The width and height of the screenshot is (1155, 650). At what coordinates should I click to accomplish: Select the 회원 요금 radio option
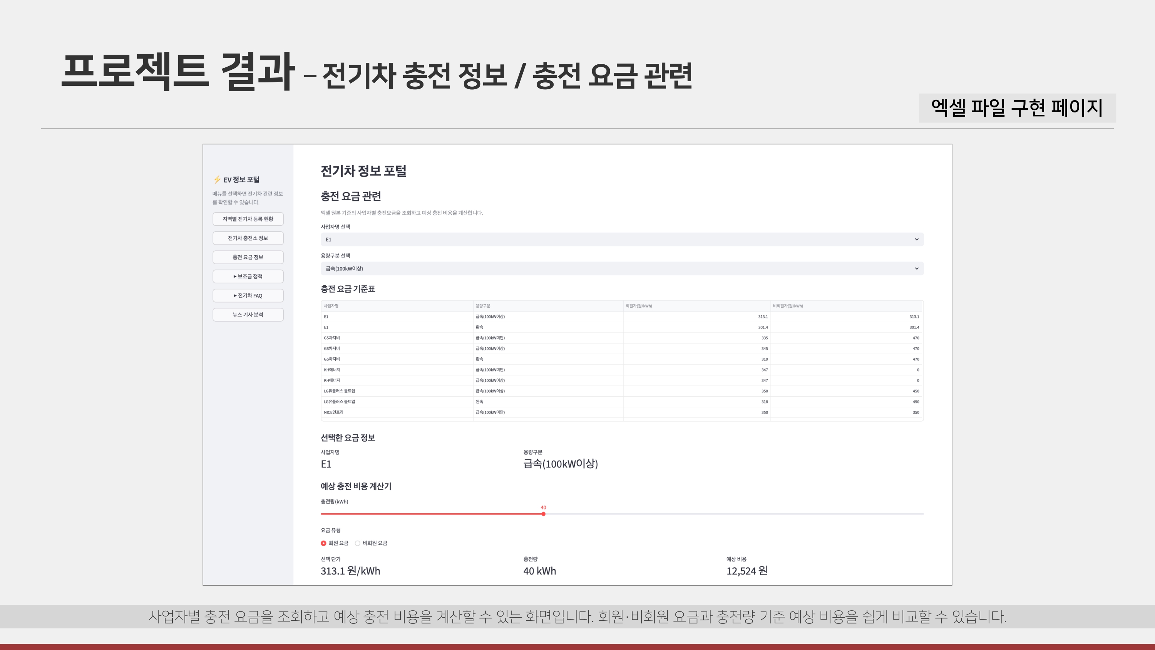[323, 543]
